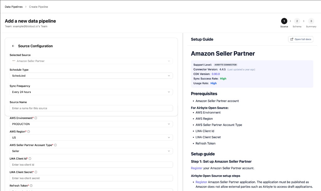Click the LWA Client Id input field
Image resolution: width=321 pixels, height=191 pixels.
click(x=91, y=165)
